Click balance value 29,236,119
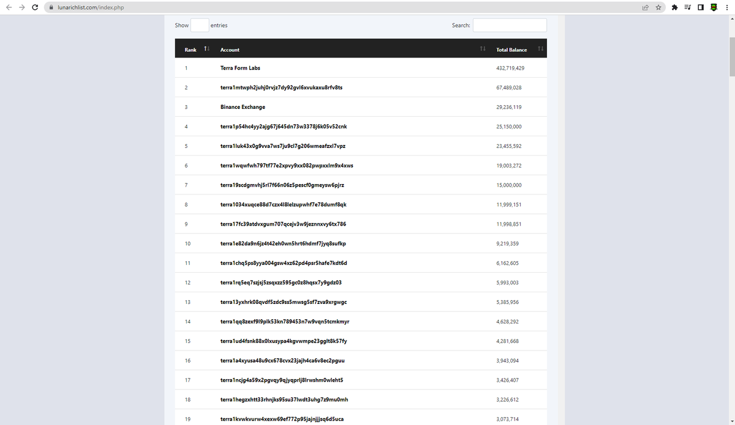735x425 pixels. pyautogui.click(x=509, y=107)
